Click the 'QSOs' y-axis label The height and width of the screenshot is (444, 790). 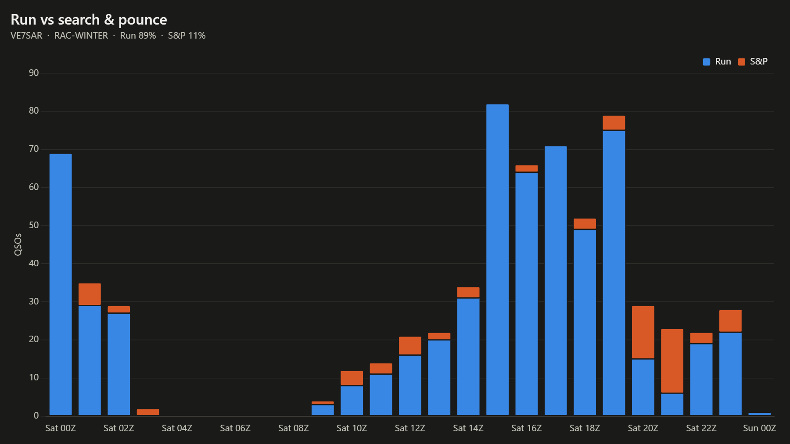point(18,244)
